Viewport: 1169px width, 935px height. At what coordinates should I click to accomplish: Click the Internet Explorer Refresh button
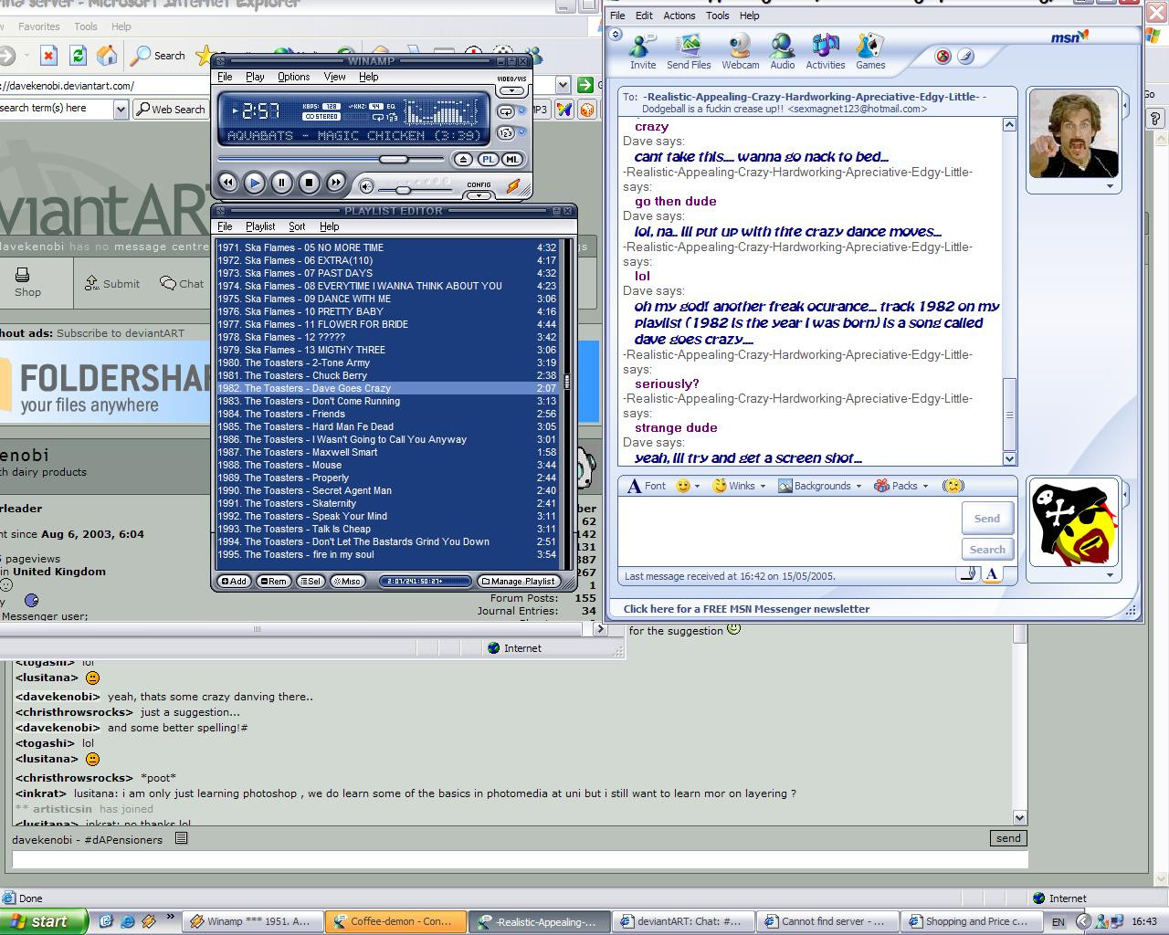78,56
